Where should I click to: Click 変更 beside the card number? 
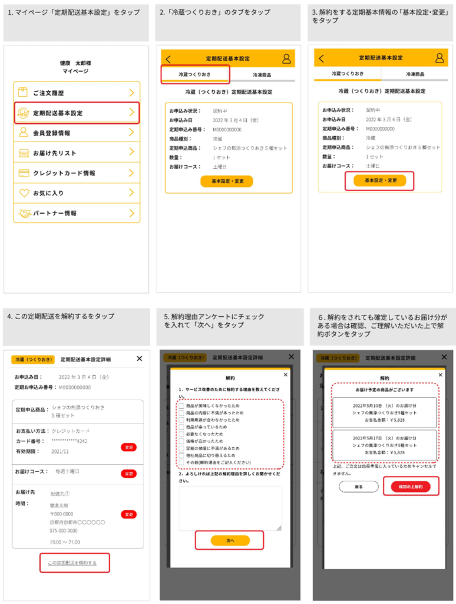pos(129,447)
